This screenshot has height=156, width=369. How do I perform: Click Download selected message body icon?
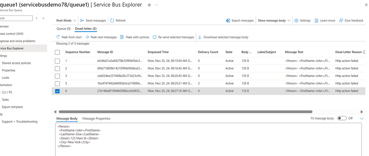[x=200, y=37]
